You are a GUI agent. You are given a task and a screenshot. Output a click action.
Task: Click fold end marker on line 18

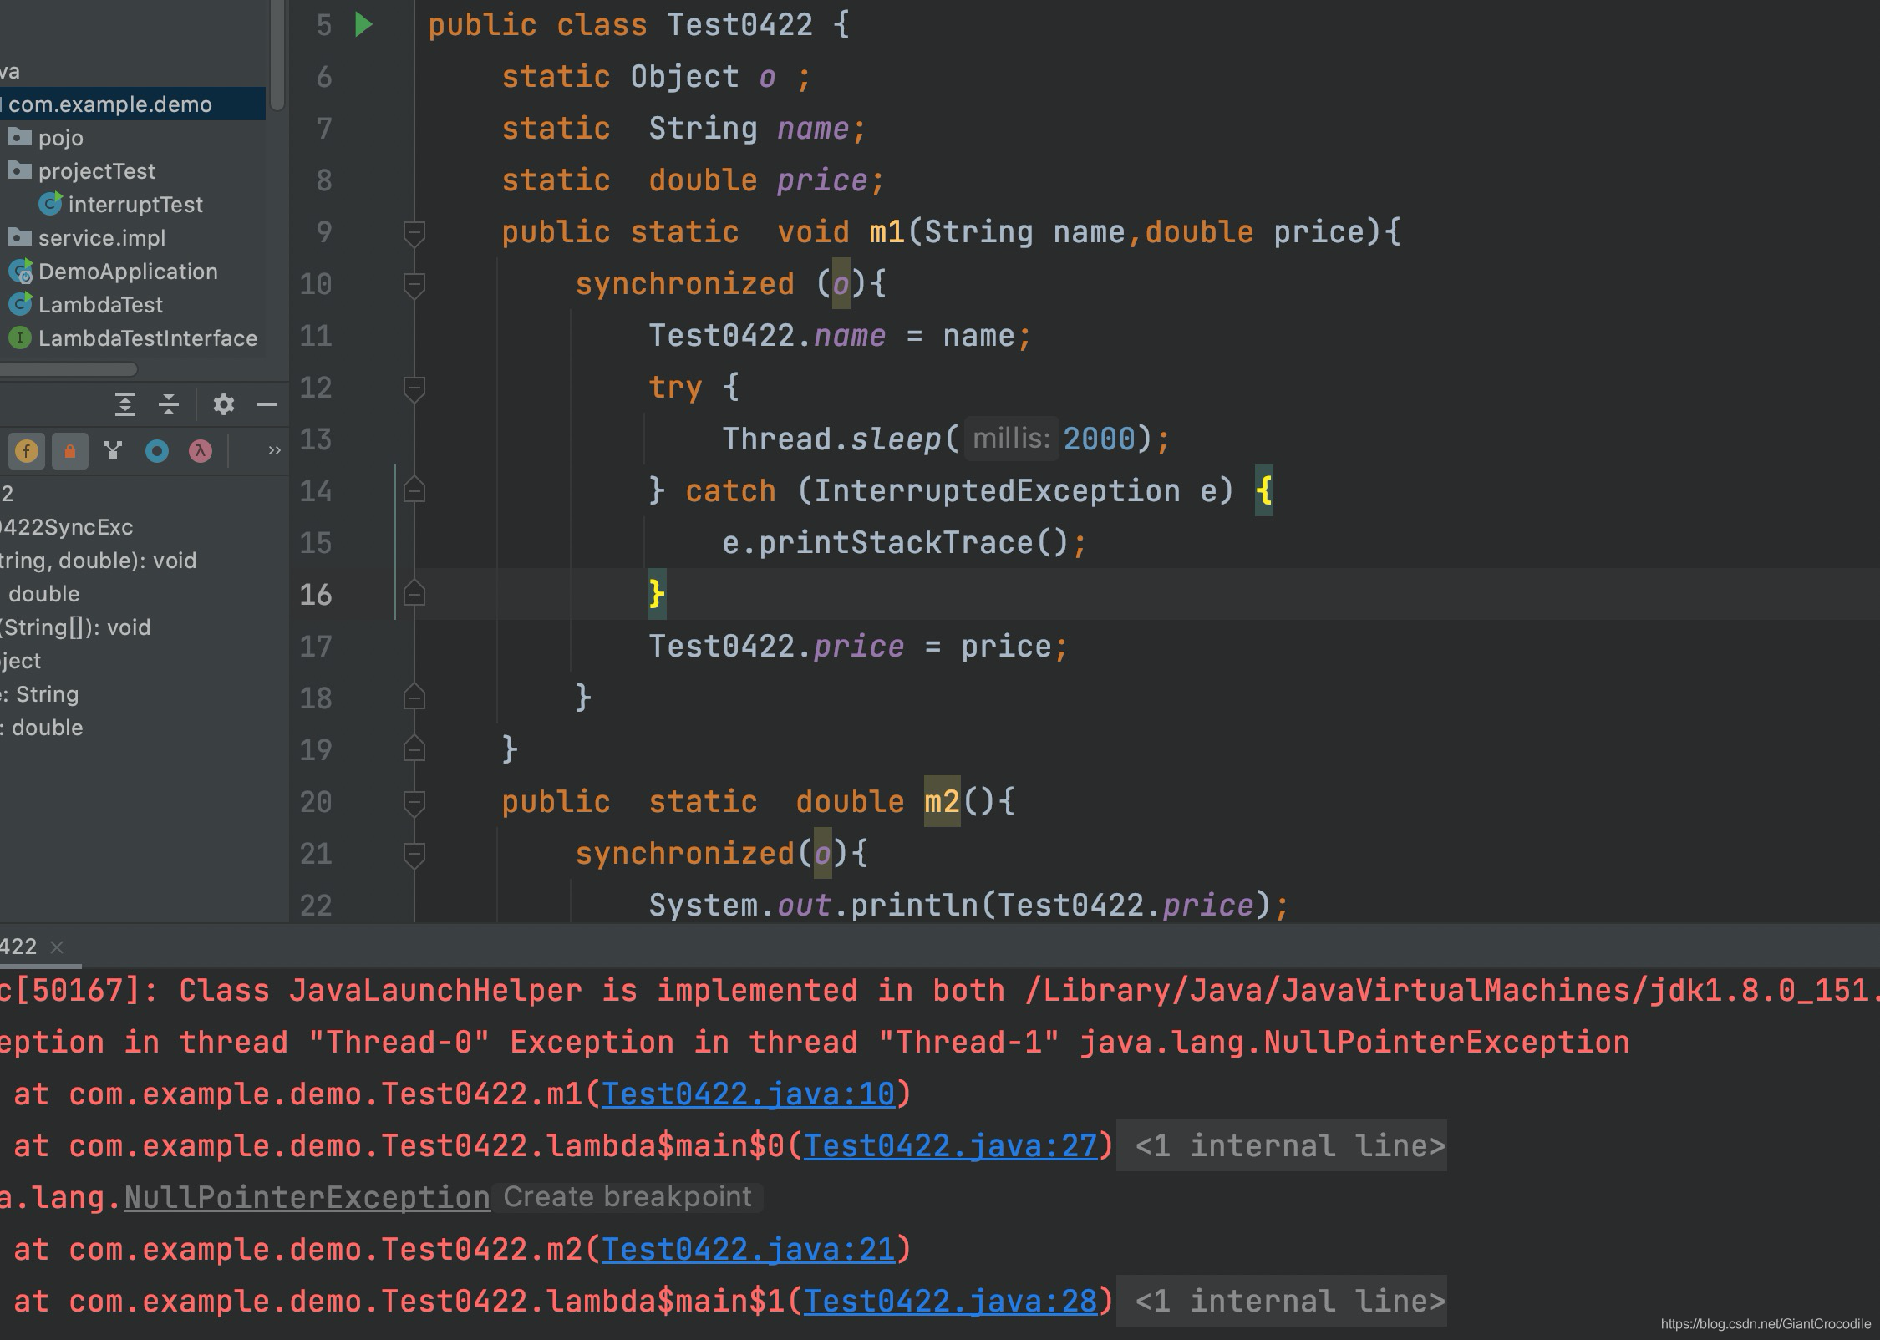click(414, 698)
